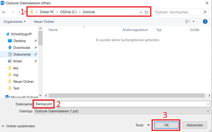Open the Downloads quick access folder
The image size is (212, 132).
[x=22, y=48]
